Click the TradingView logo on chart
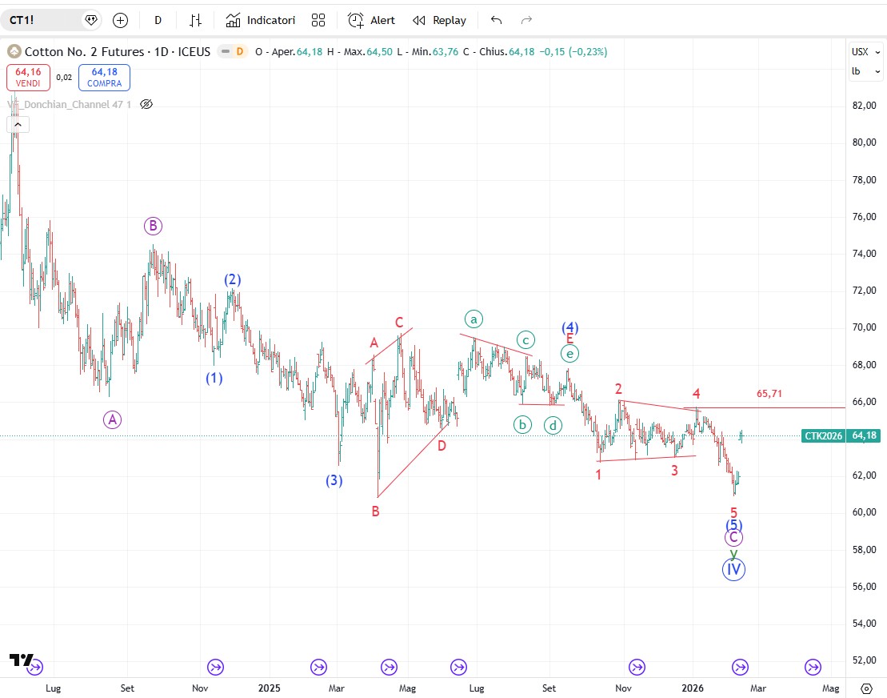The width and height of the screenshot is (887, 698). tap(22, 660)
